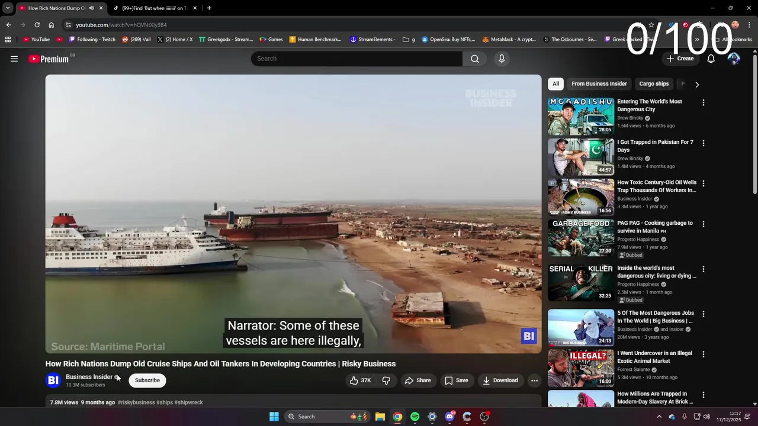The height and width of the screenshot is (426, 758).
Task: Click the Business Insider channel avatar
Action: coord(53,380)
